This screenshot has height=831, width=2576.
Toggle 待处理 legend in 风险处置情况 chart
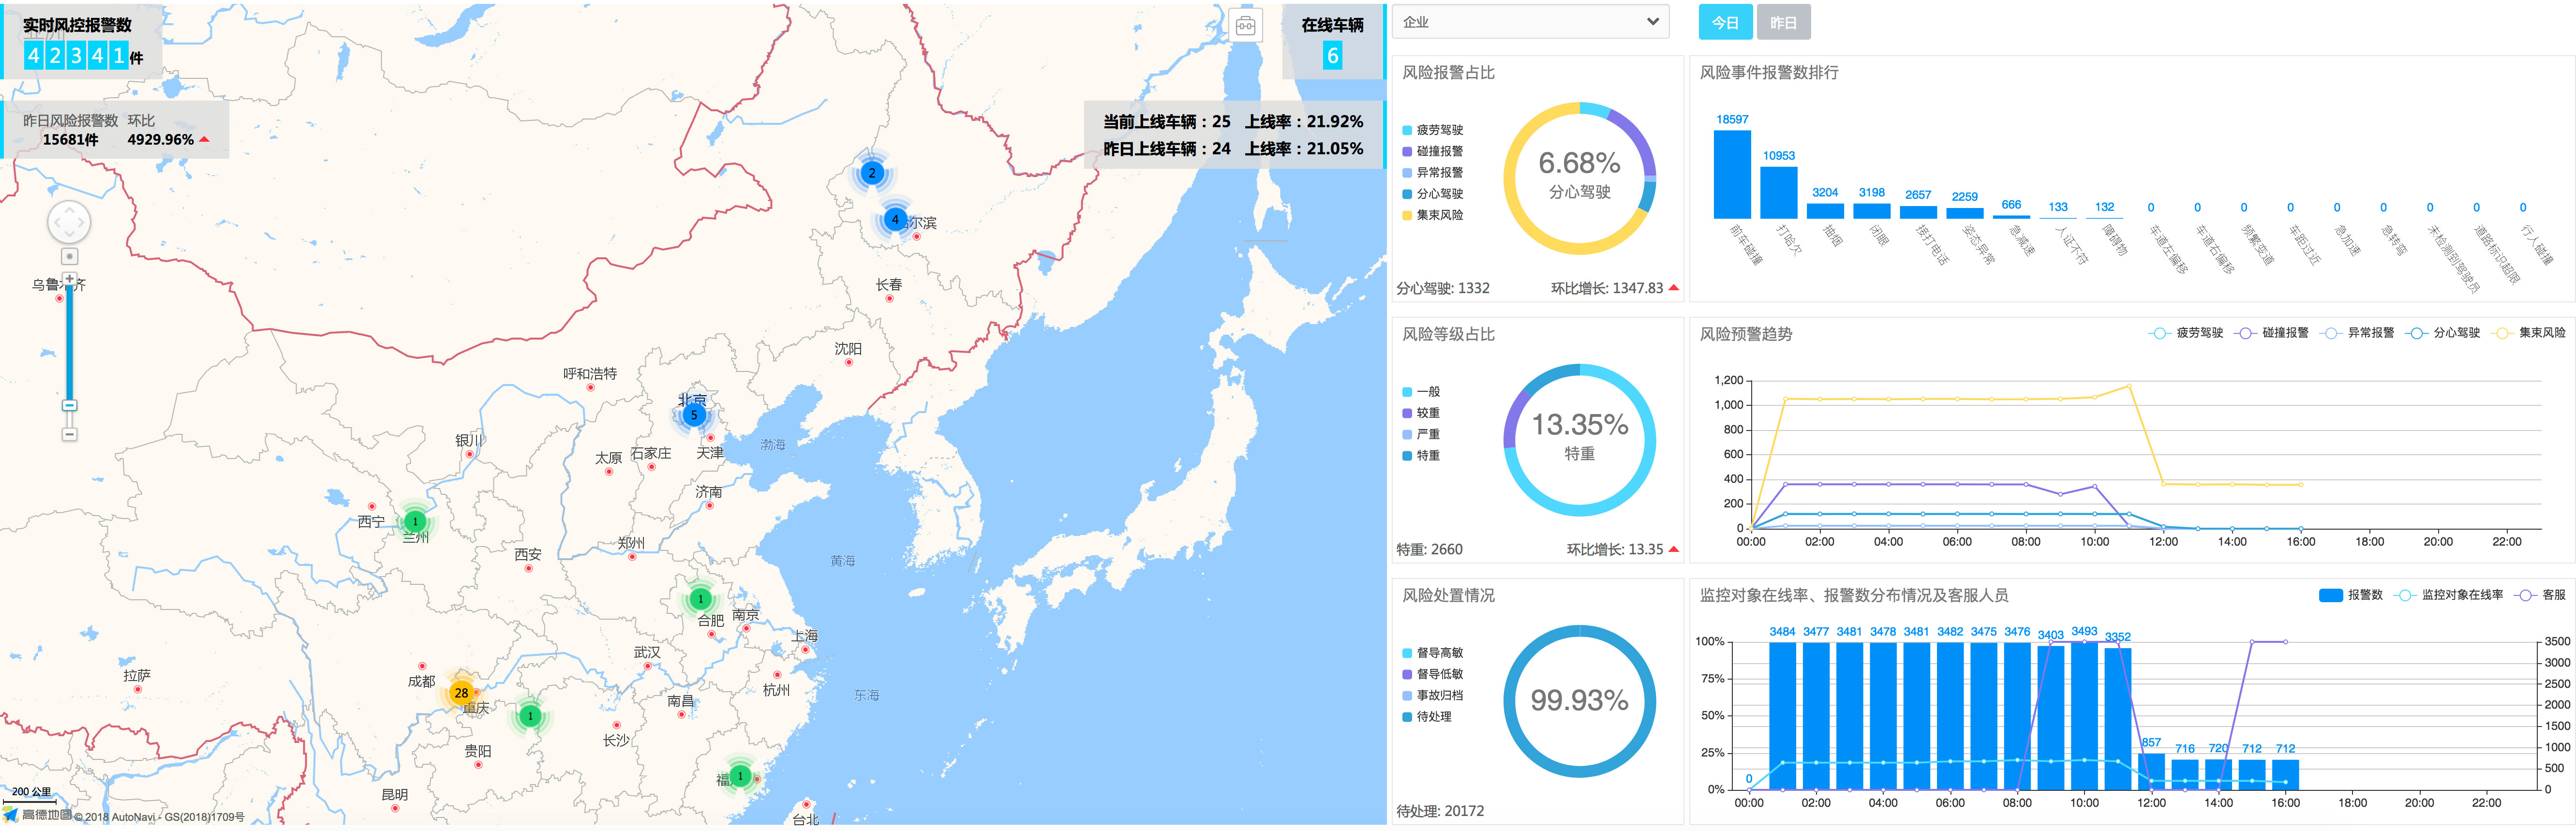coord(1427,717)
